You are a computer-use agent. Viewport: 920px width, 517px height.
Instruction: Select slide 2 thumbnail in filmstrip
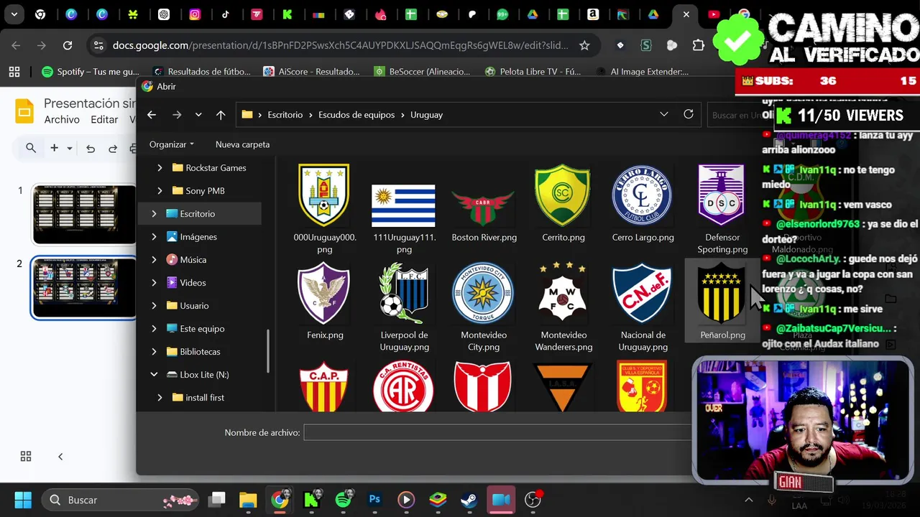pyautogui.click(x=83, y=287)
